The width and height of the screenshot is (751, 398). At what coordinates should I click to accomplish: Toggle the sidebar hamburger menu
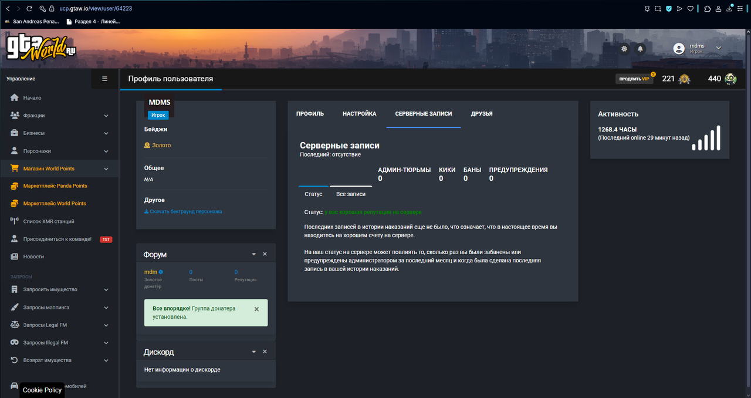point(105,79)
